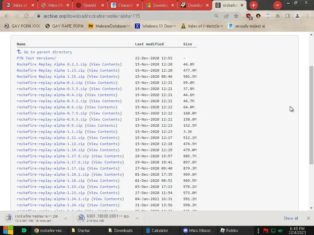Toggle the browser side panel icon
Viewport: 314px width, 235px height.
pos(288,16)
